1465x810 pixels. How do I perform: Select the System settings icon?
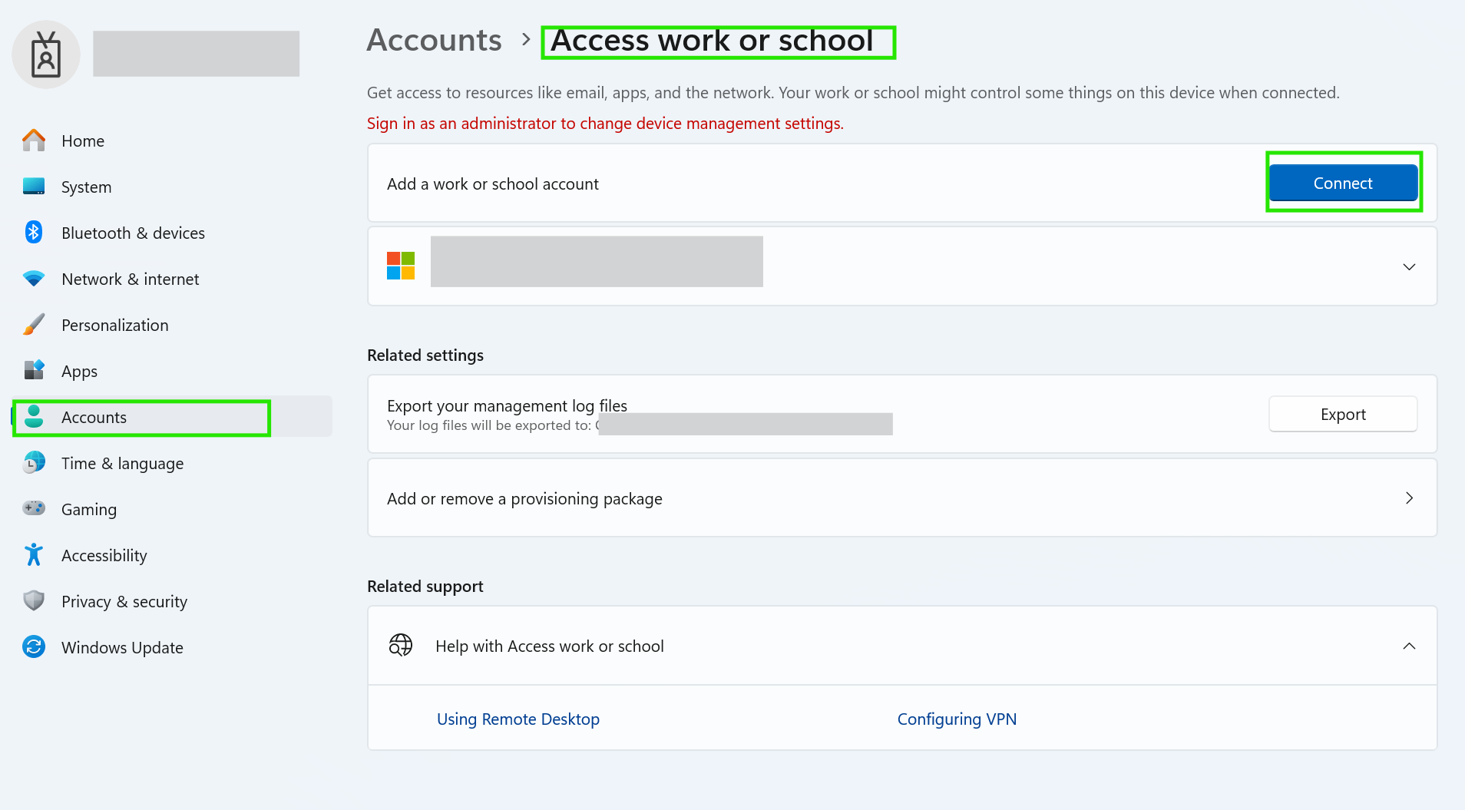(x=34, y=187)
